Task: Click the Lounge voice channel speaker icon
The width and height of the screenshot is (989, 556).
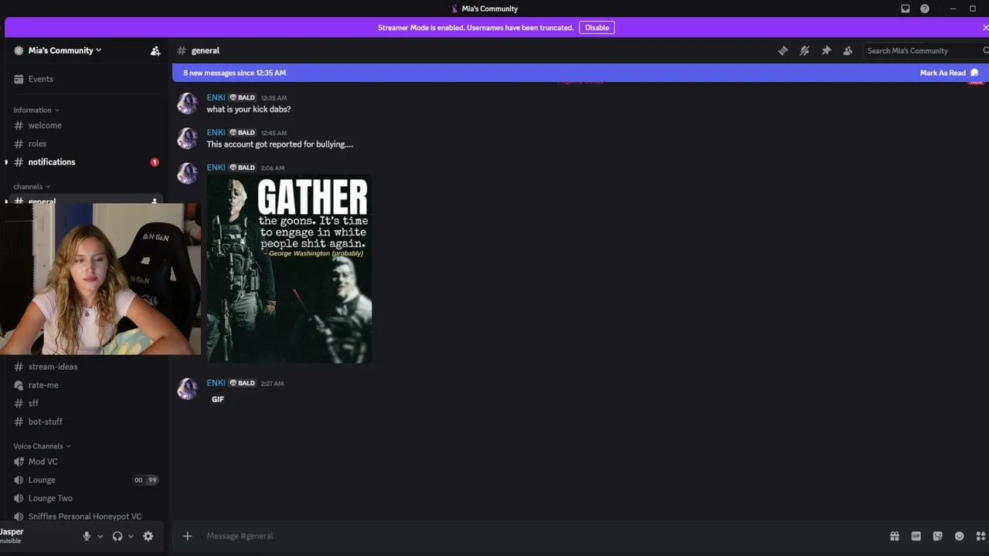Action: (19, 480)
